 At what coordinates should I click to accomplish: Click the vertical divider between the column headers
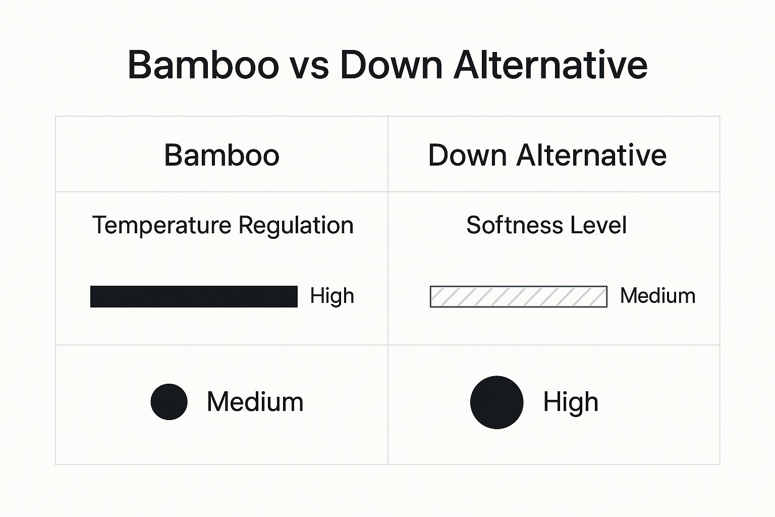pyautogui.click(x=387, y=154)
